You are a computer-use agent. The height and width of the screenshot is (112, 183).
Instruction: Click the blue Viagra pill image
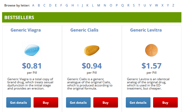coord(32,50)
